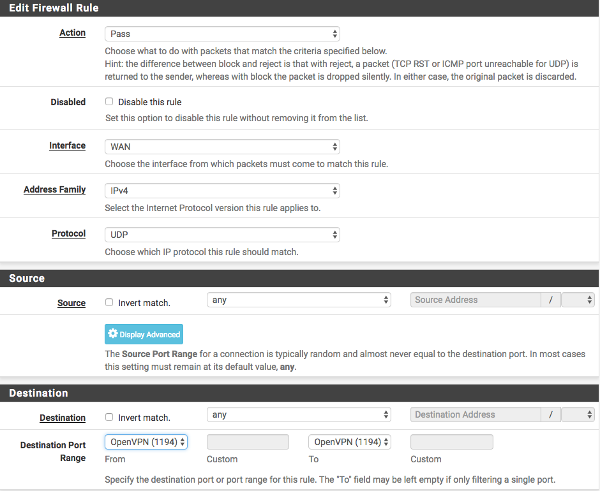Screen dimensions: 600x491
Task: Toggle Destination Invert match checkbox
Action: pos(109,418)
